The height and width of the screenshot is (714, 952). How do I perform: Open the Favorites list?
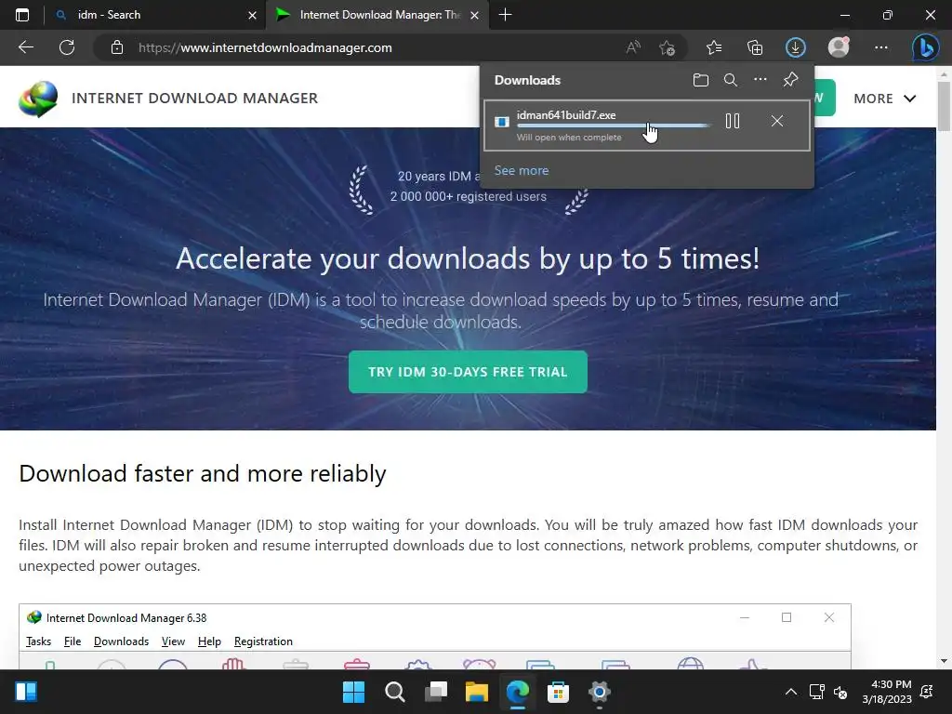[714, 47]
